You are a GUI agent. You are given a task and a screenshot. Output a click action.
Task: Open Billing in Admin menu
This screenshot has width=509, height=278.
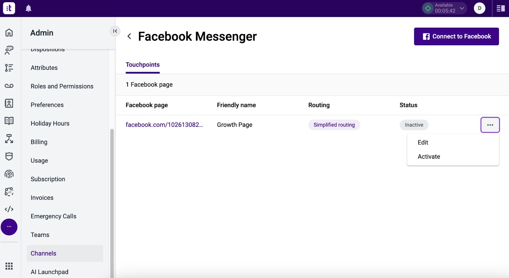click(39, 142)
